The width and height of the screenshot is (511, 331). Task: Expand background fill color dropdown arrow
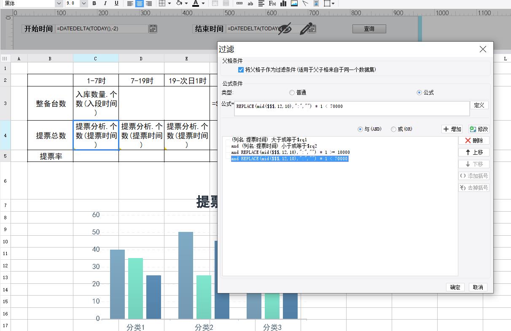click(x=186, y=3)
